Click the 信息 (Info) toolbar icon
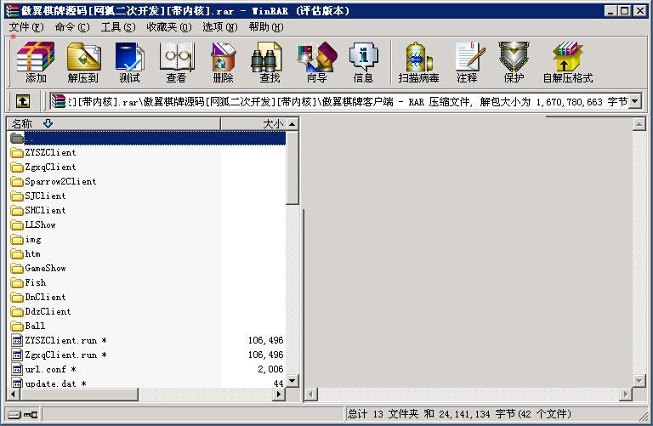The width and height of the screenshot is (653, 426). click(x=363, y=62)
